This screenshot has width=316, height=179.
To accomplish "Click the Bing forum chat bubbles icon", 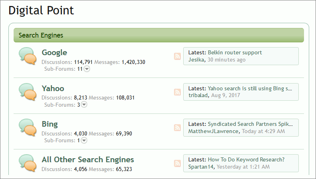I will [28, 127].
